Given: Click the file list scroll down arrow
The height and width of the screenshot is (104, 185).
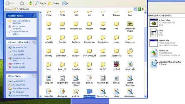Looking at the screenshot, I should [145, 96].
